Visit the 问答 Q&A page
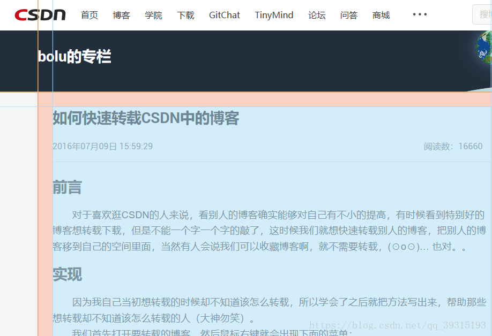492x336 pixels. (x=349, y=16)
